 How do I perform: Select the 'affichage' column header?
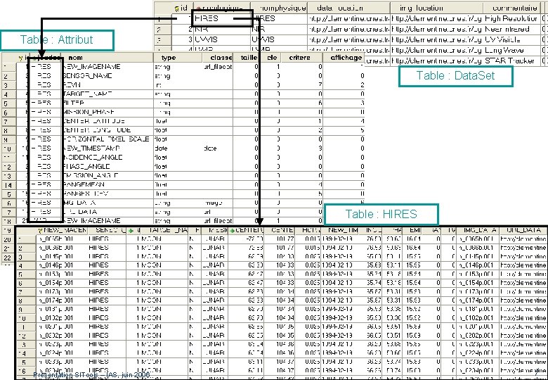click(344, 58)
